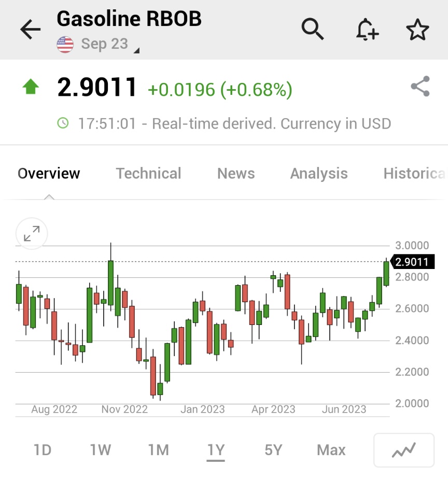Screen dimensions: 448x481
Task: Toggle the star to add to watchlist
Action: (x=417, y=30)
